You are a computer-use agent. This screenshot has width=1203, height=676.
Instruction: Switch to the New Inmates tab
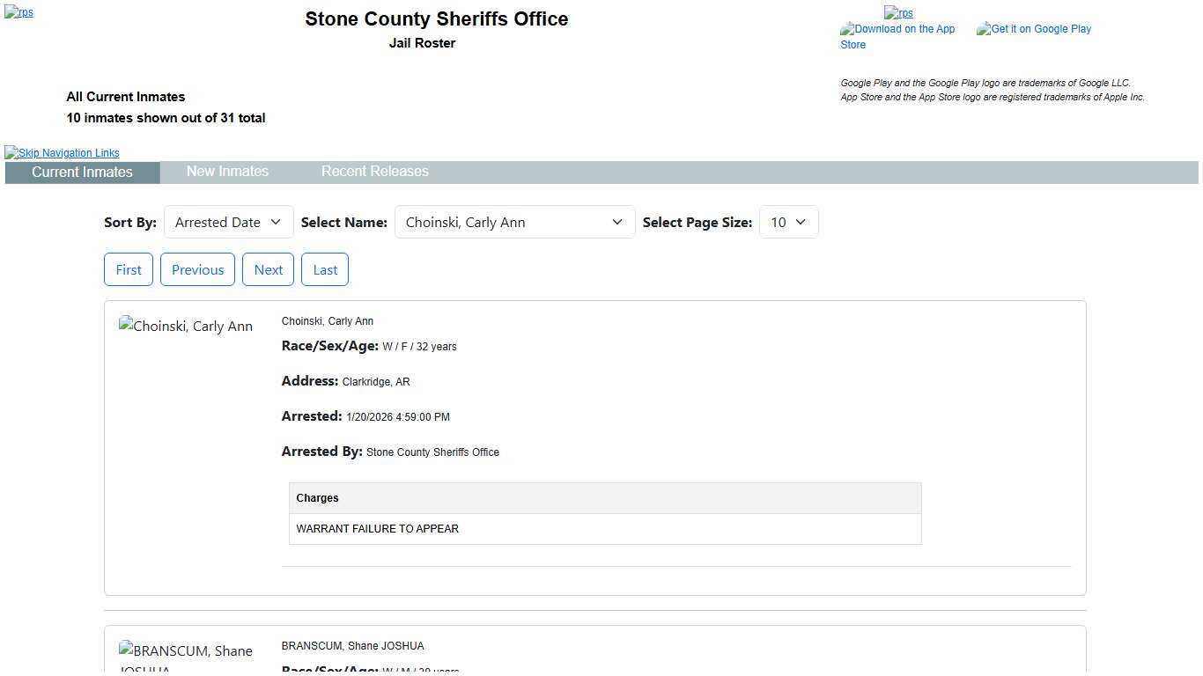pos(227,172)
